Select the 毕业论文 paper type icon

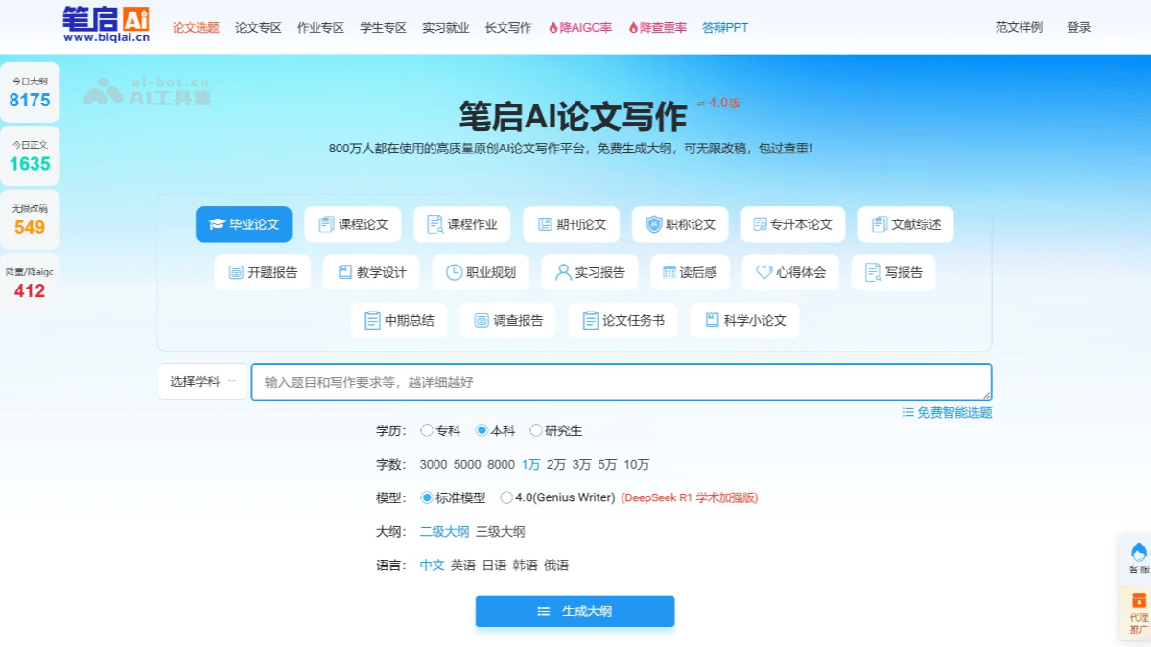[244, 223]
